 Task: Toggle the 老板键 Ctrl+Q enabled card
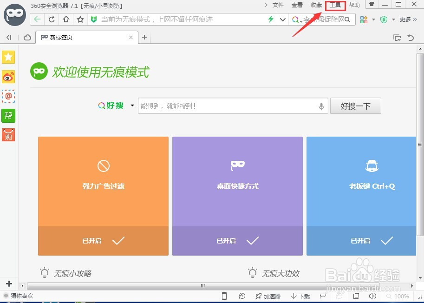tap(361, 196)
